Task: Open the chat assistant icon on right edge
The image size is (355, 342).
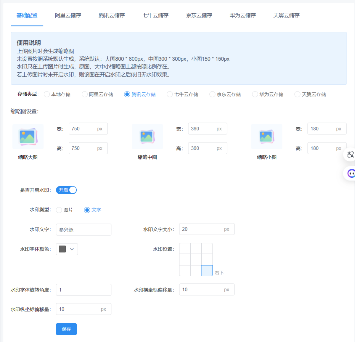Action: click(351, 173)
